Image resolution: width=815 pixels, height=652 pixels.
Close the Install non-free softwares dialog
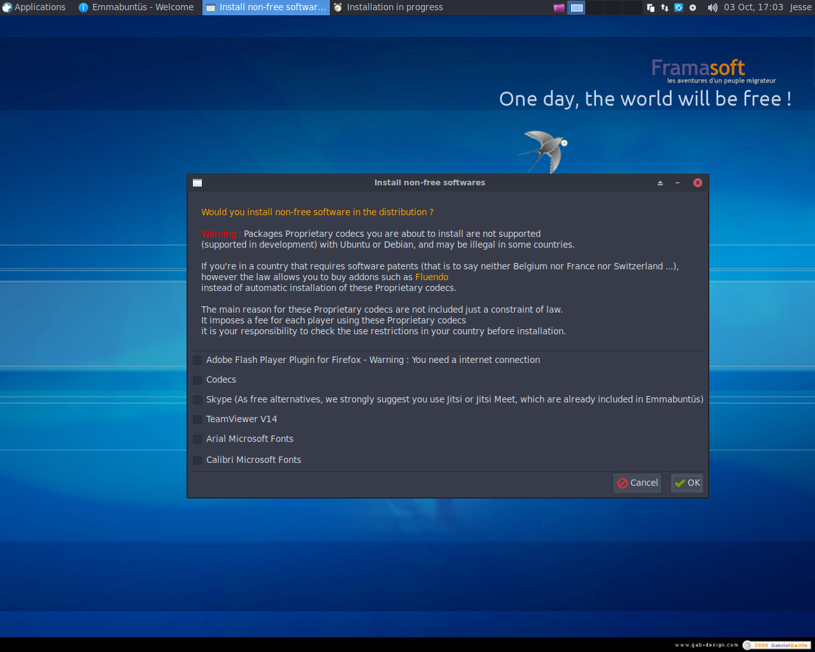(x=698, y=183)
